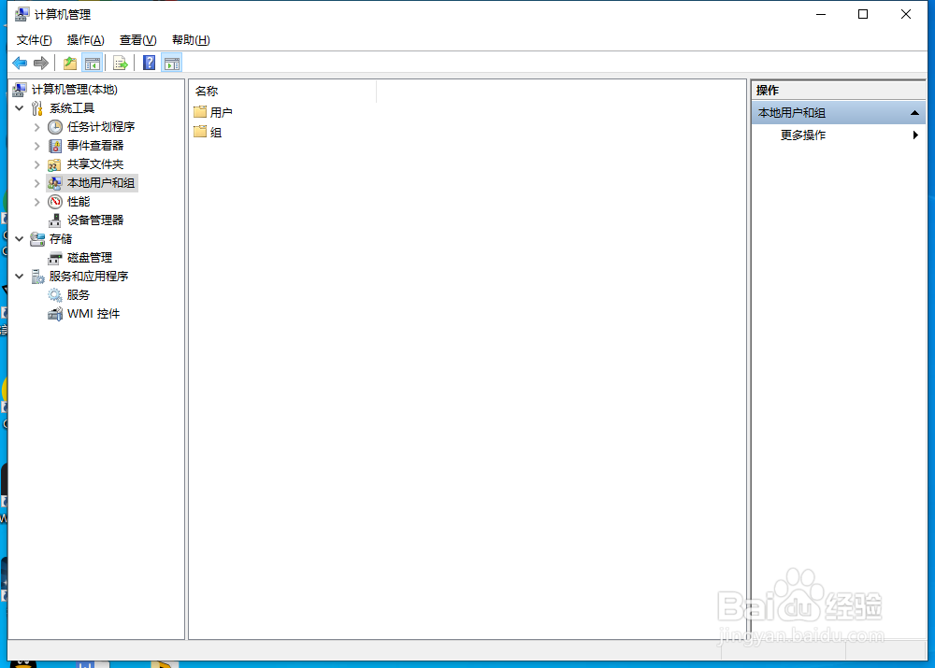The height and width of the screenshot is (668, 935).
Task: Collapse the 系统工具 tree node
Action: point(19,107)
